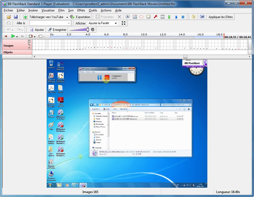The height and width of the screenshot is (197, 254).
Task: Click the timeline scroll left arrow
Action: pos(34,57)
